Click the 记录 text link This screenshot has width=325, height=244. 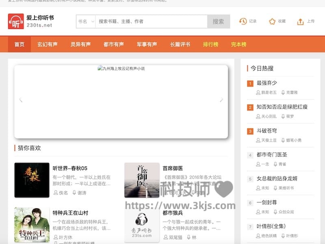point(253,21)
